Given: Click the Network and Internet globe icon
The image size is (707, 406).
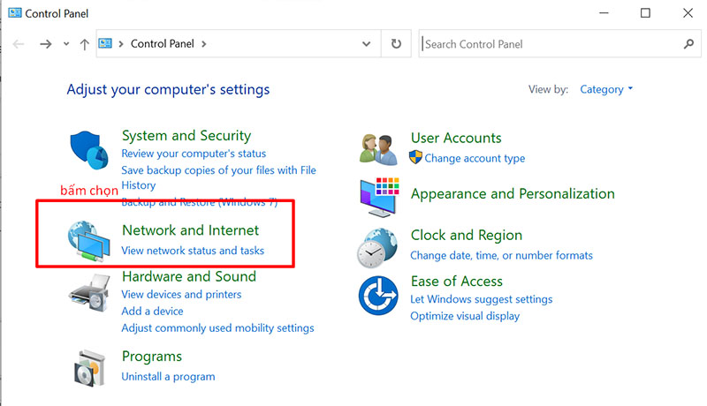Looking at the screenshot, I should (88, 241).
